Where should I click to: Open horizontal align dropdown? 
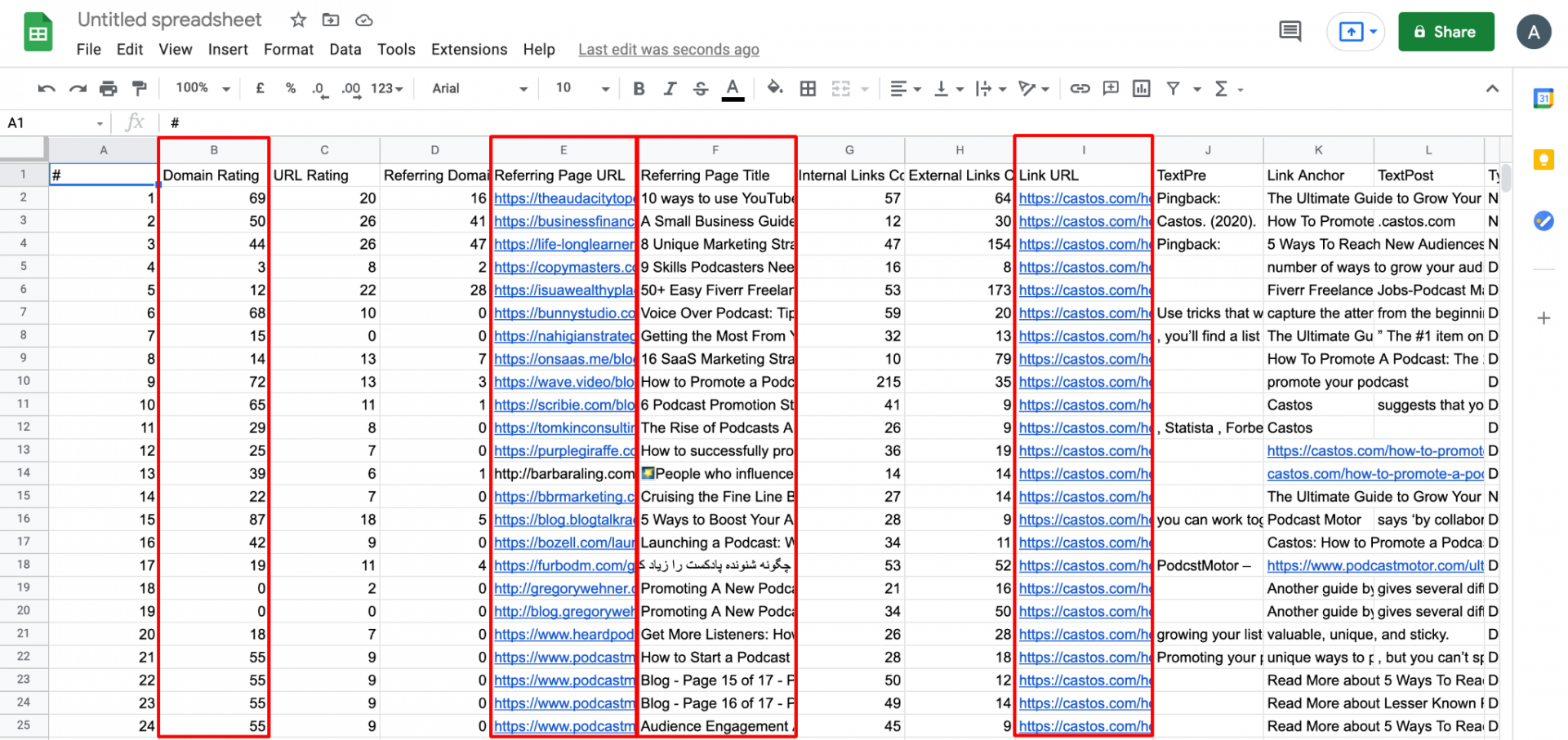pyautogui.click(x=905, y=89)
